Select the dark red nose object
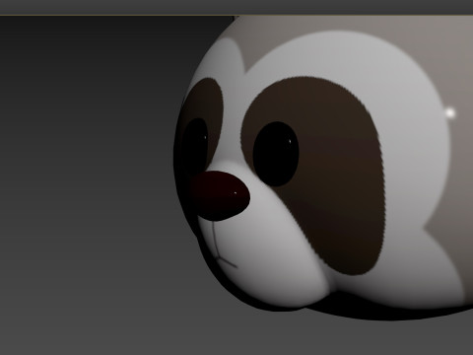 click(x=221, y=196)
